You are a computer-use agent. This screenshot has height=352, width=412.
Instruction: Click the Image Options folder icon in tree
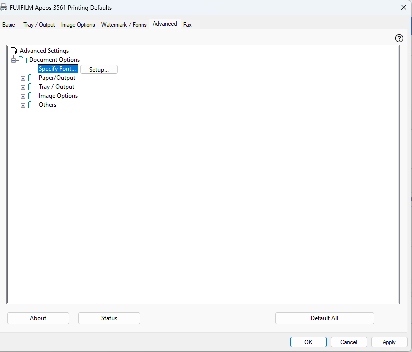pyautogui.click(x=32, y=96)
